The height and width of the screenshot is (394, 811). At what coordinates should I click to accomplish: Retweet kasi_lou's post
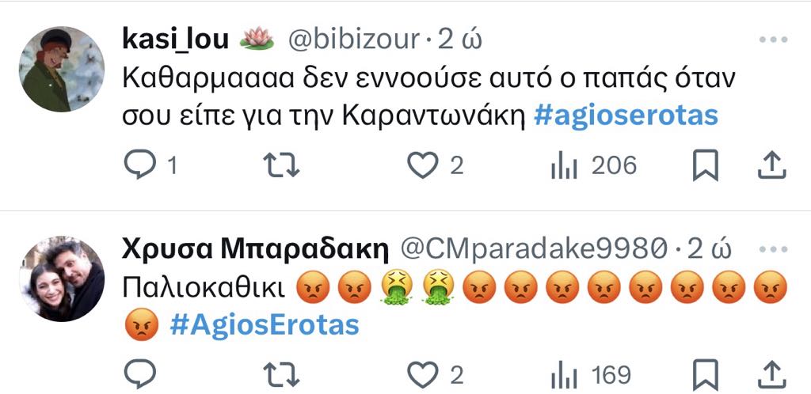tap(281, 165)
